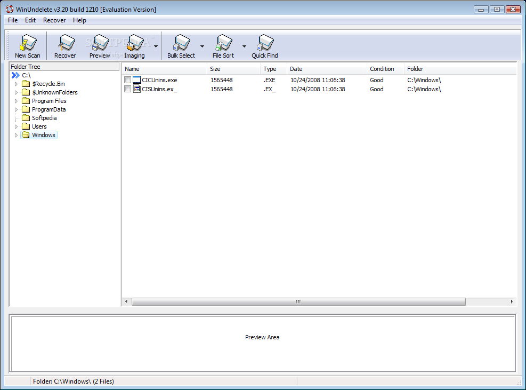The height and width of the screenshot is (390, 526).
Task: Sort list by Folder column header
Action: click(460, 69)
